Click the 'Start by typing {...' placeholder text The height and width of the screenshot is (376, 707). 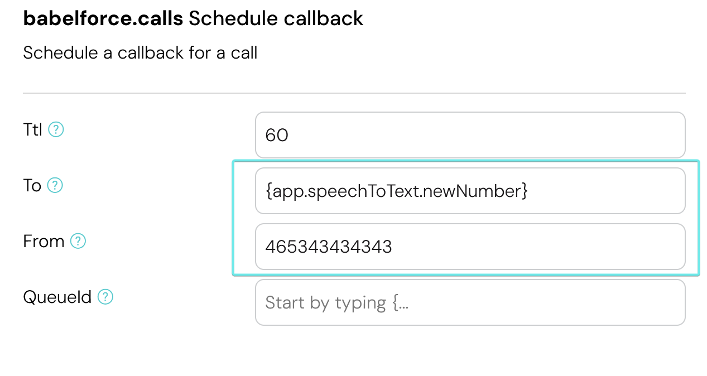click(x=336, y=302)
